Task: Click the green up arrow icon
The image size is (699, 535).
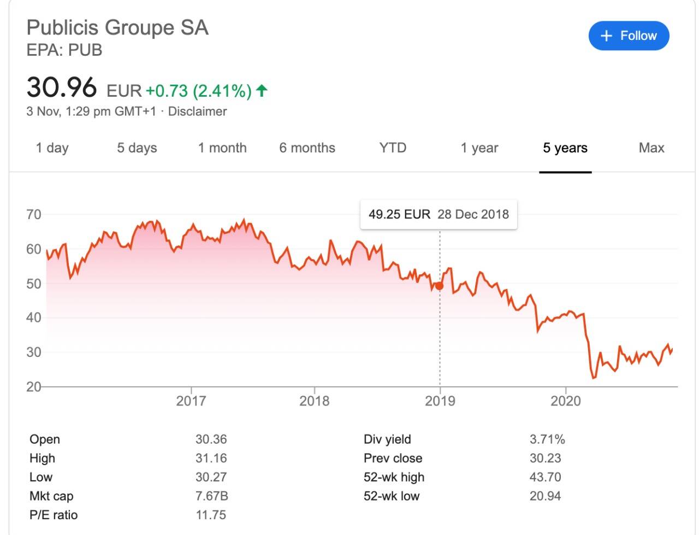Action: pyautogui.click(x=262, y=90)
